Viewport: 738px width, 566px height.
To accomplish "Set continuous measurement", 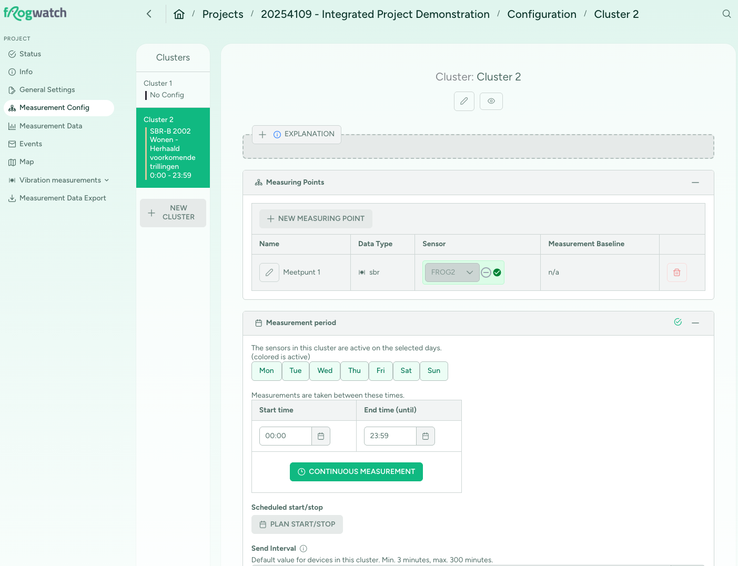I will [x=356, y=472].
